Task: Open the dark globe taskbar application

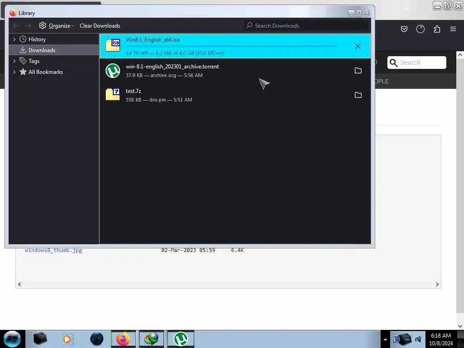Action: pos(97,339)
